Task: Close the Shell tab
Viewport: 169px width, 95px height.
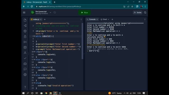Action: coord(108,19)
